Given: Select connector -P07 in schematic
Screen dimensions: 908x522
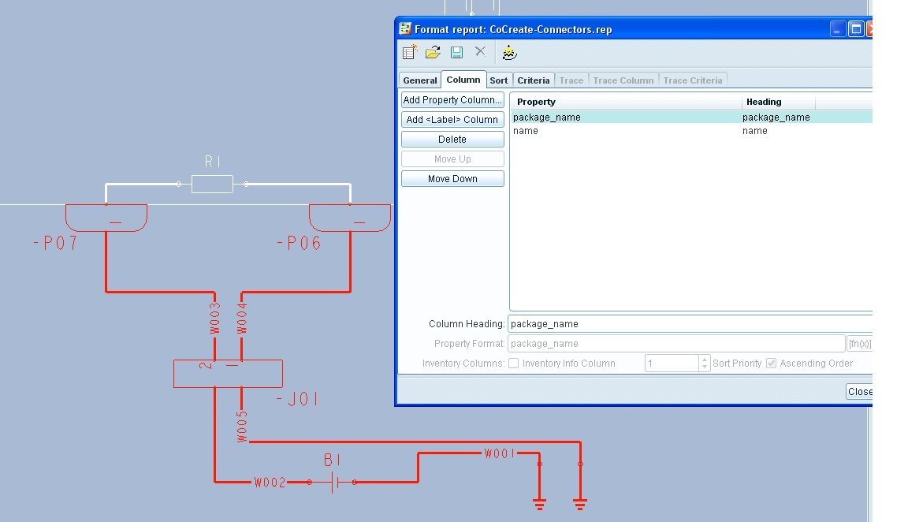Looking at the screenshot, I should [106, 218].
